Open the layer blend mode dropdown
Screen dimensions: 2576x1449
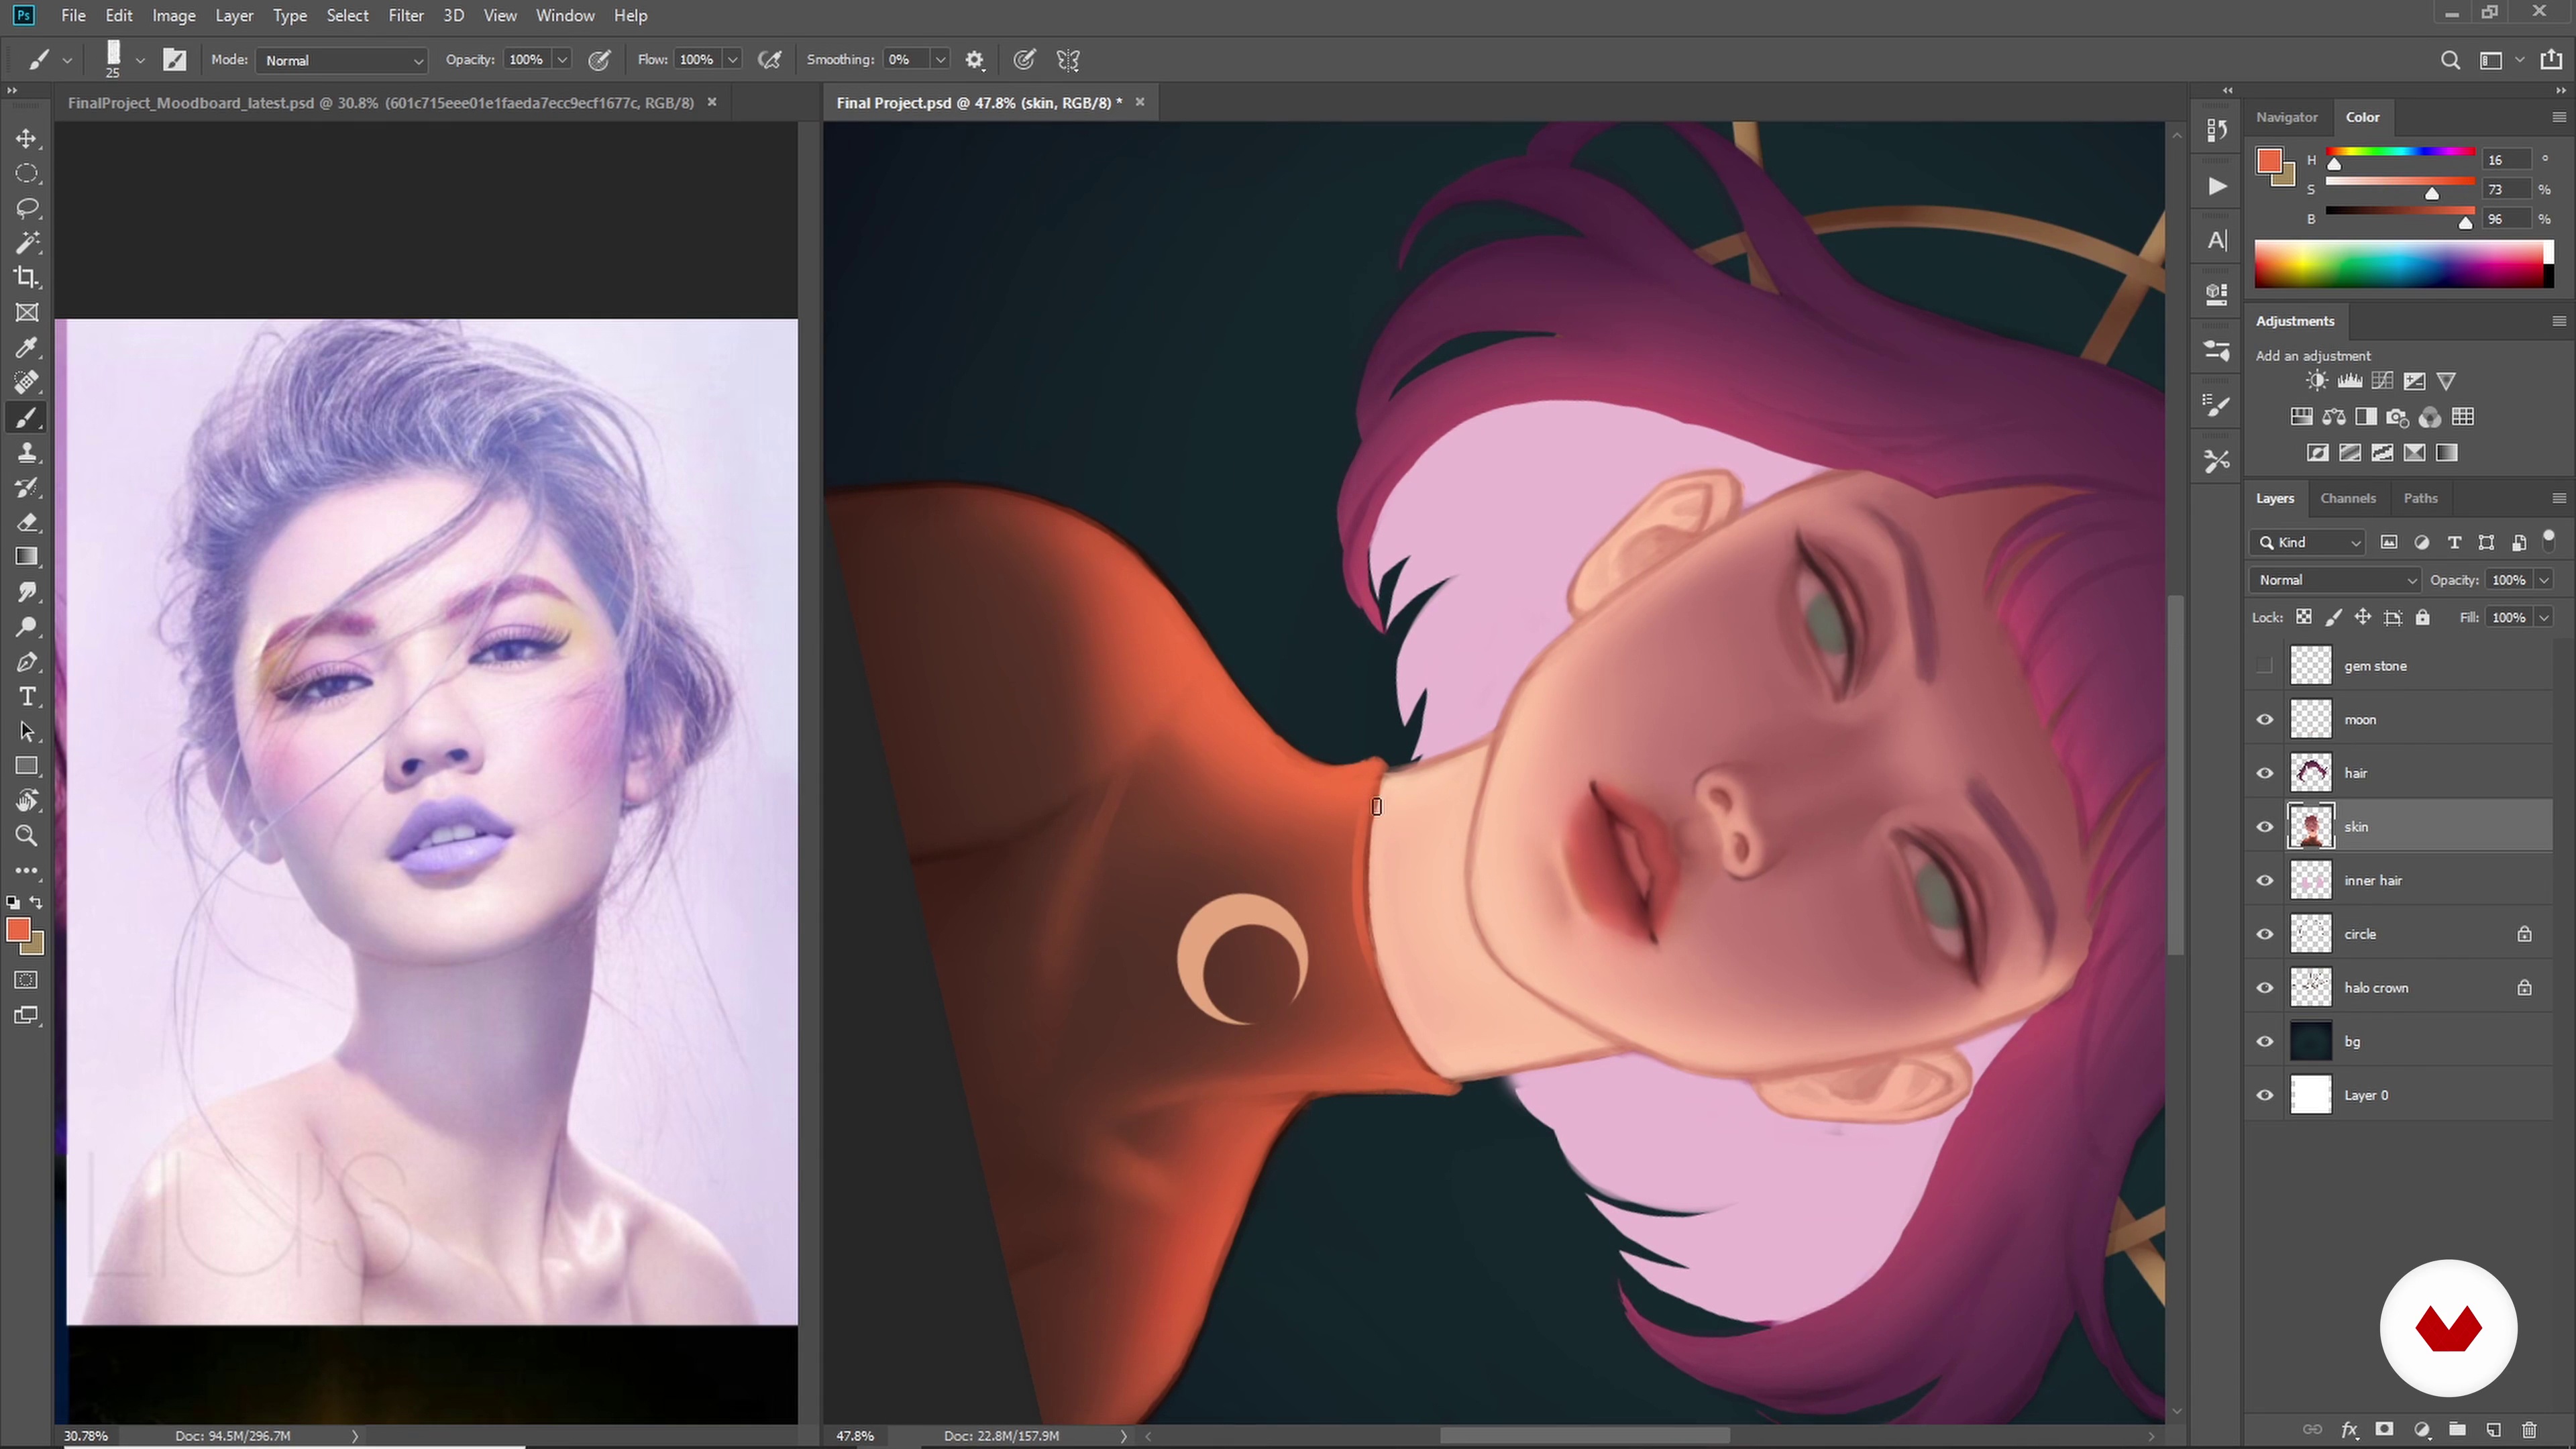coord(2335,580)
